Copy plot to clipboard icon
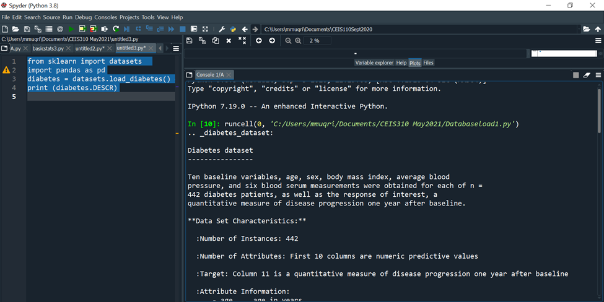The width and height of the screenshot is (604, 302). point(216,40)
